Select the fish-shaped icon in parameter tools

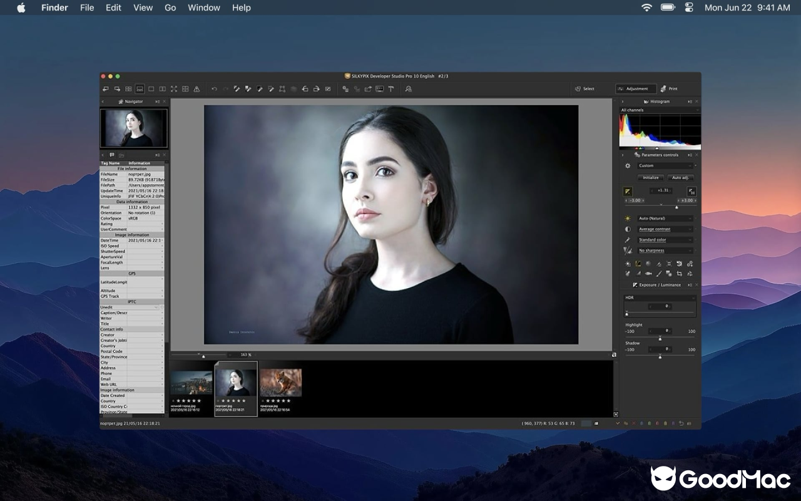[648, 274]
